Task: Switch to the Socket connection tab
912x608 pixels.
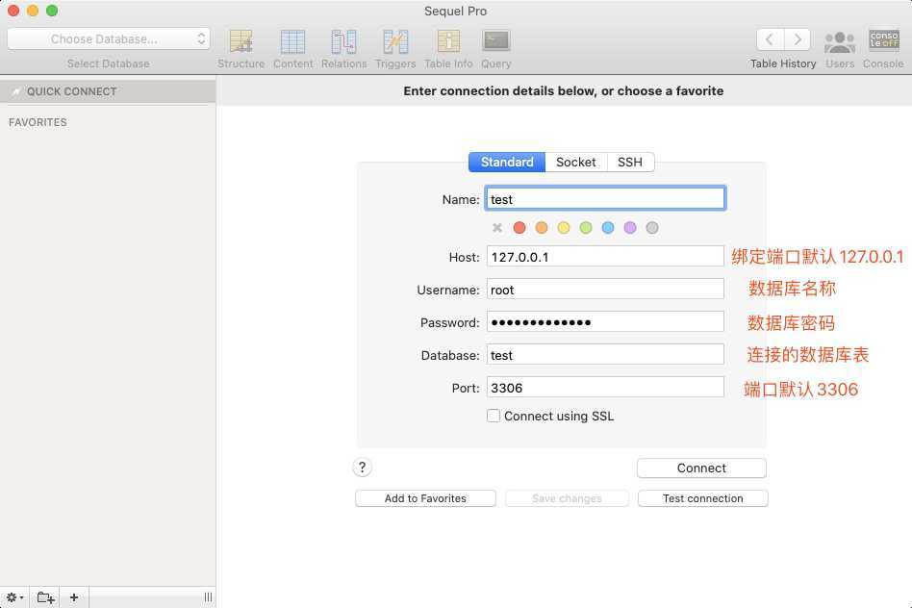Action: coord(576,162)
